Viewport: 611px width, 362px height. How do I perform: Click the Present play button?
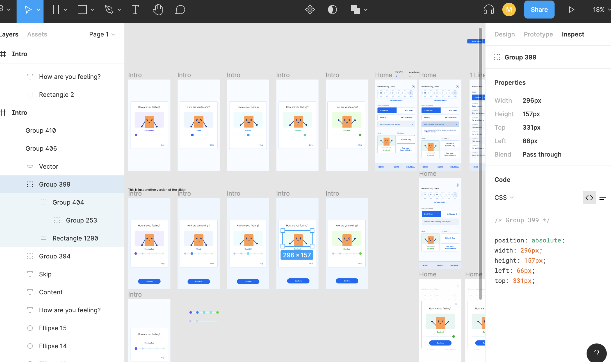[x=571, y=10]
